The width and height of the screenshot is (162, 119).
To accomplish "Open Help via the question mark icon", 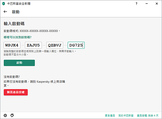I will [x=136, y=4].
